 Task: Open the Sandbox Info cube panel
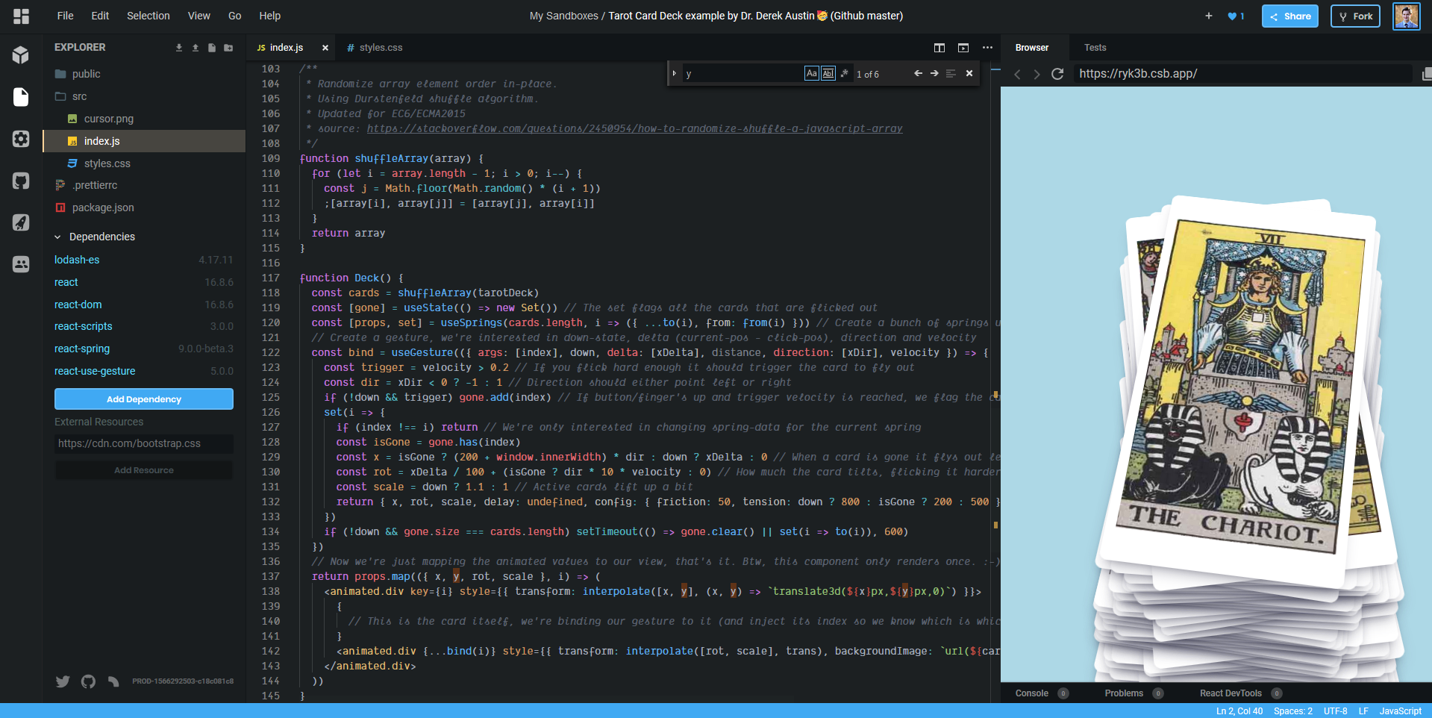click(21, 54)
